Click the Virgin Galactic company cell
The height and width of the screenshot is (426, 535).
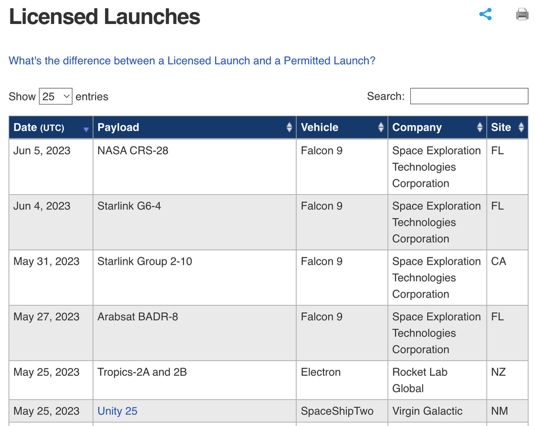(437, 411)
